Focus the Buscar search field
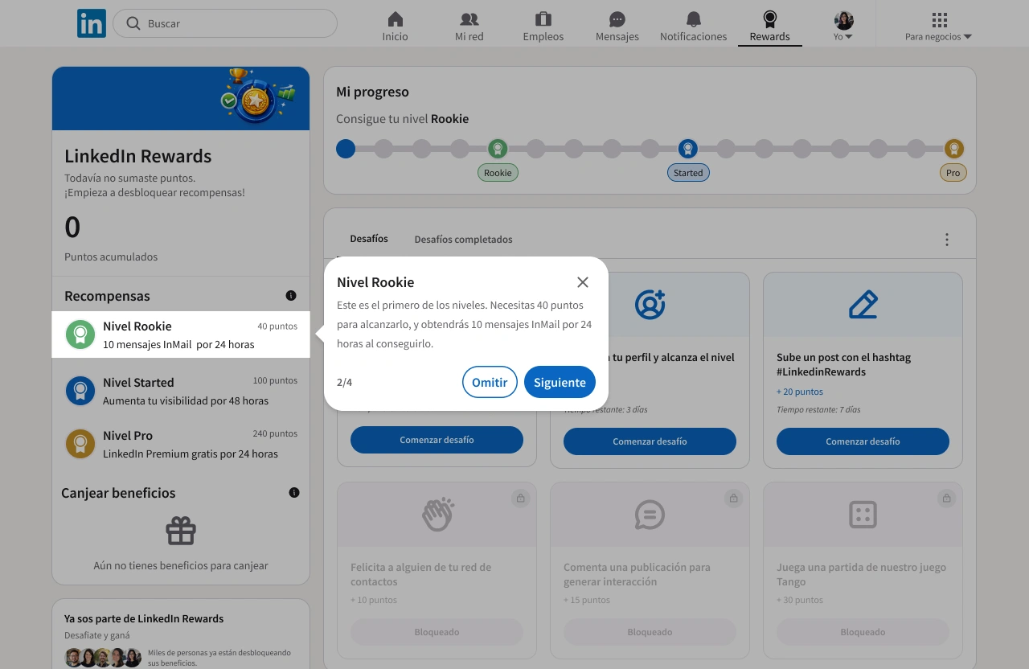This screenshot has width=1029, height=669. coord(225,23)
